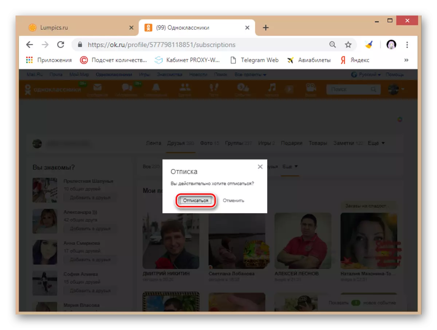Open the Chrome profile avatar

[391, 45]
